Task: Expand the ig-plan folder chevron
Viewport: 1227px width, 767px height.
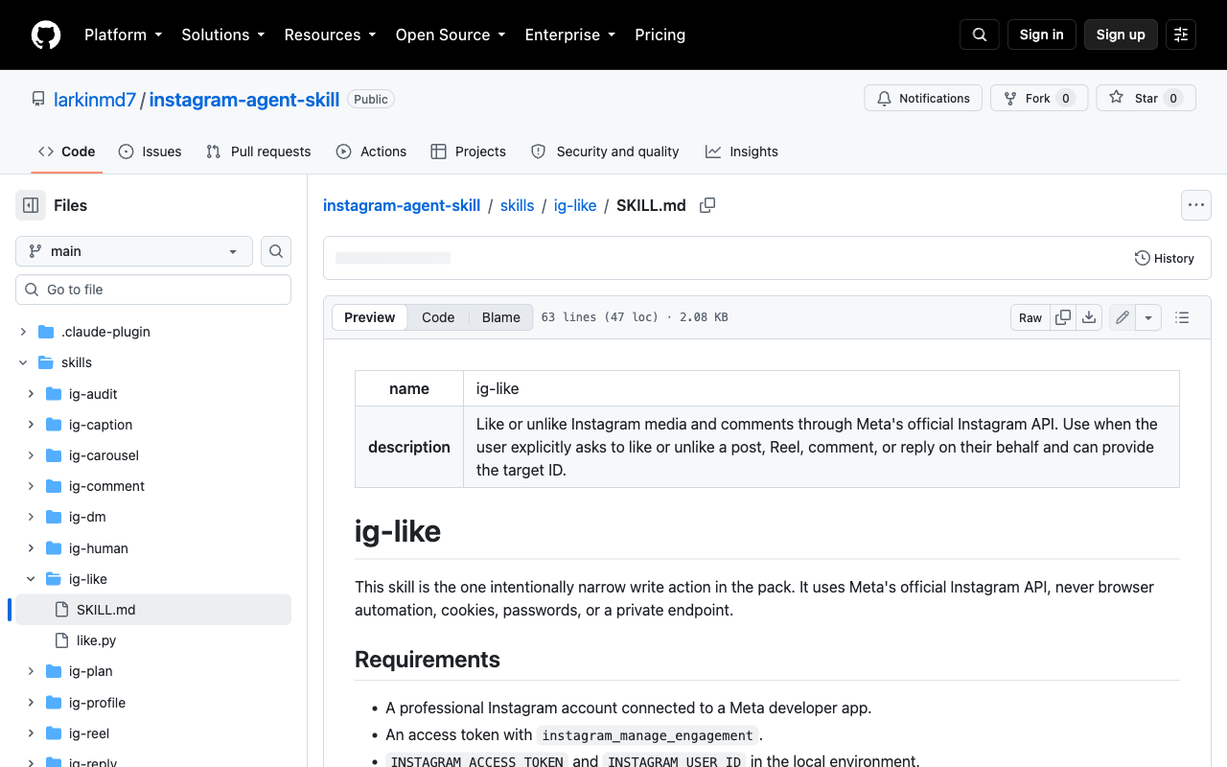Action: 31,671
